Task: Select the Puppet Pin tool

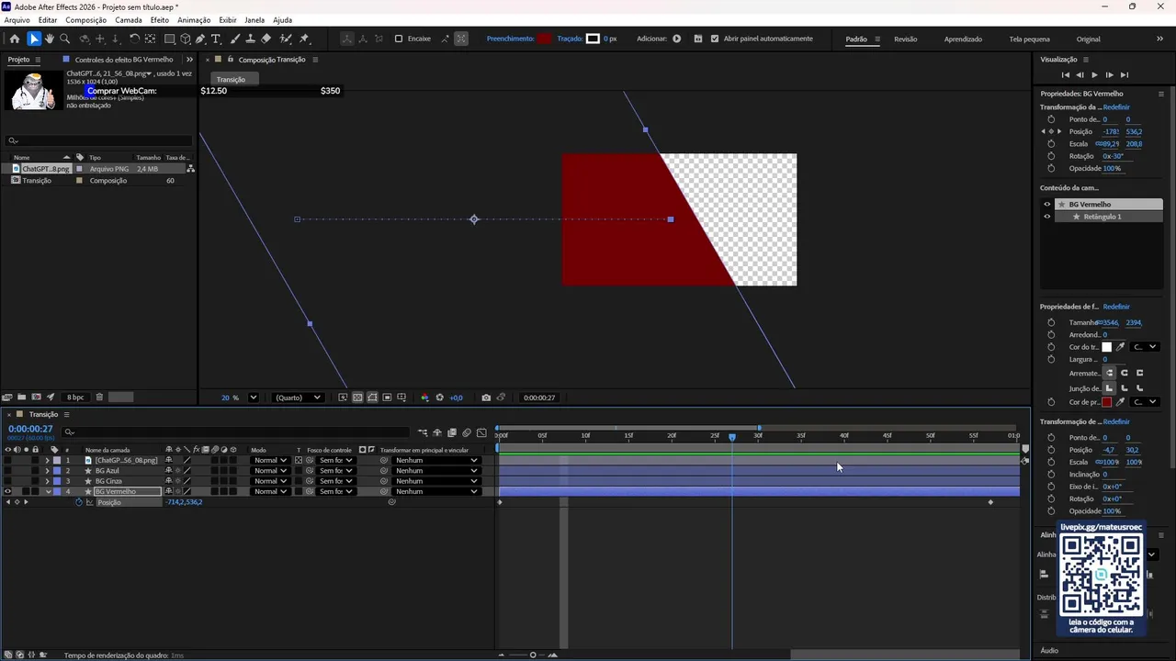Action: click(x=304, y=39)
